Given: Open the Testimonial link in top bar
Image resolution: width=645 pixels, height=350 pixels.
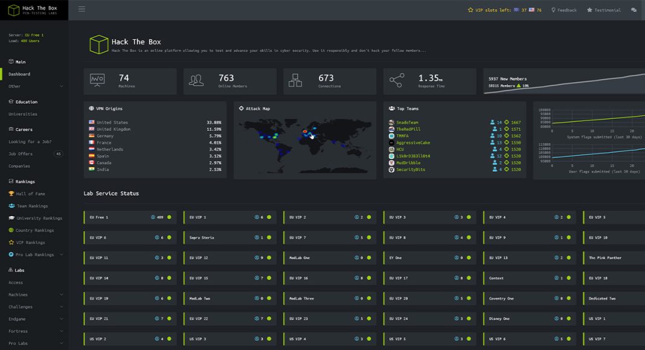Looking at the screenshot, I should point(604,10).
